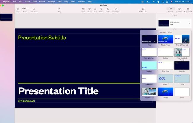Viewport: 193px width, 123px height.
Task: Click the Add Slide toolbar icon
Action: point(34,9)
